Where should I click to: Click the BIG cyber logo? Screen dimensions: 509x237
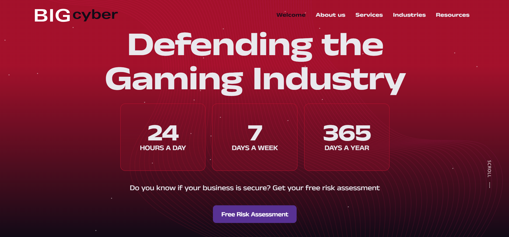pyautogui.click(x=76, y=15)
